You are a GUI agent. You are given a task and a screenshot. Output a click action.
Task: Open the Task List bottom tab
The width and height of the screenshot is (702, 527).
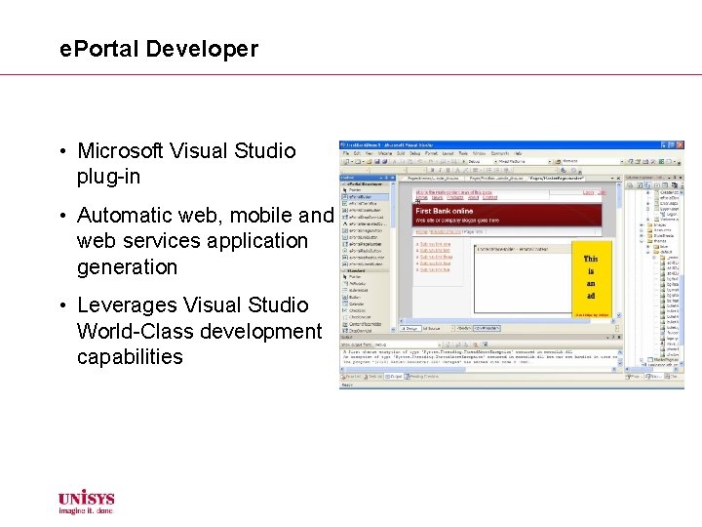[373, 377]
